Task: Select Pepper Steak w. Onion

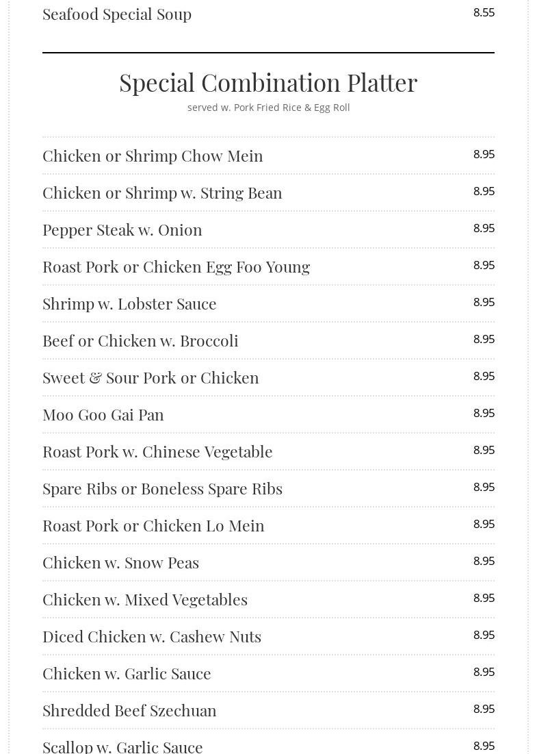Action: (x=122, y=229)
